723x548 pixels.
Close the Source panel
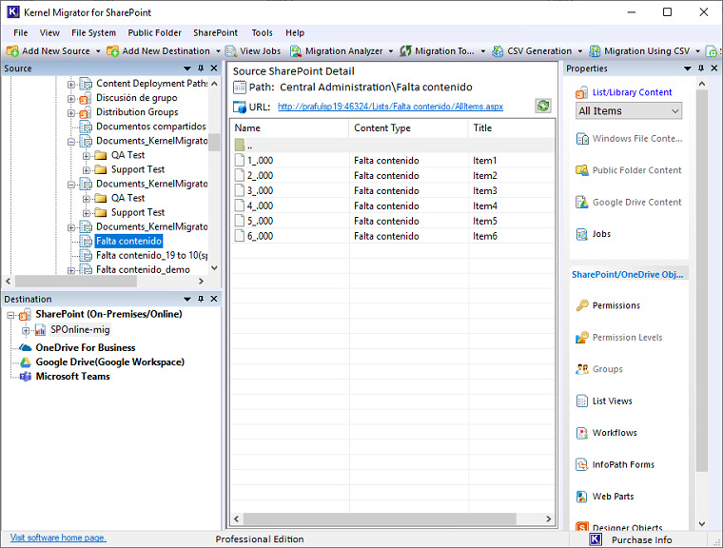point(214,68)
